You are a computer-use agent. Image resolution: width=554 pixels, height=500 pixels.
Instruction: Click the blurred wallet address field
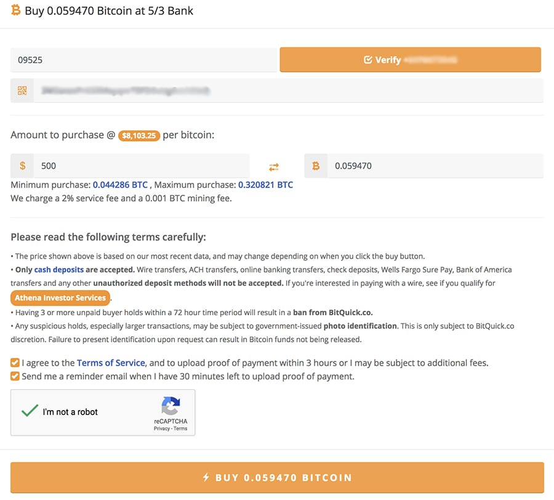pyautogui.click(x=288, y=91)
